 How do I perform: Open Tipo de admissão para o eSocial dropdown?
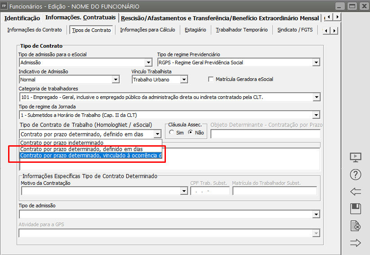pos(148,63)
